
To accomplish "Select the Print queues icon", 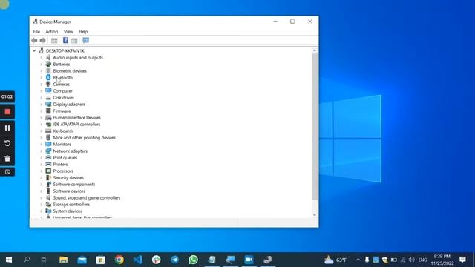I will tap(48, 158).
